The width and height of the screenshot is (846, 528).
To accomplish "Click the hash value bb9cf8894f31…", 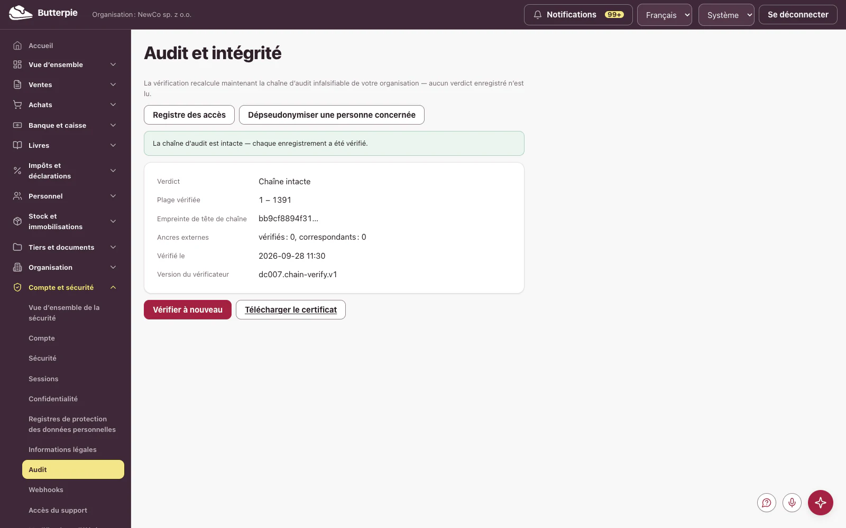I will [288, 219].
